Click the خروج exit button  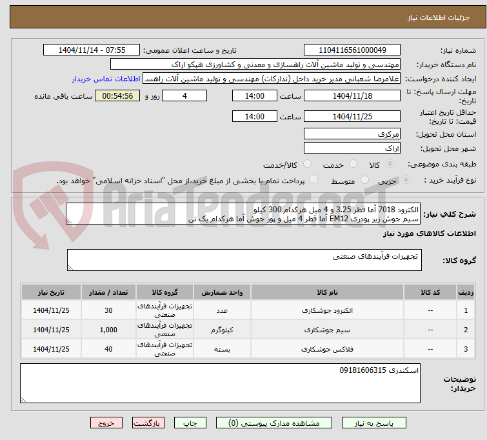(x=106, y=423)
